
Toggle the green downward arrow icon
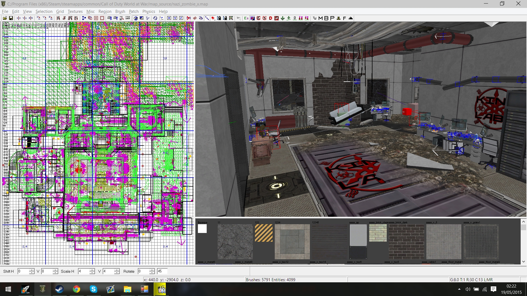282,18
